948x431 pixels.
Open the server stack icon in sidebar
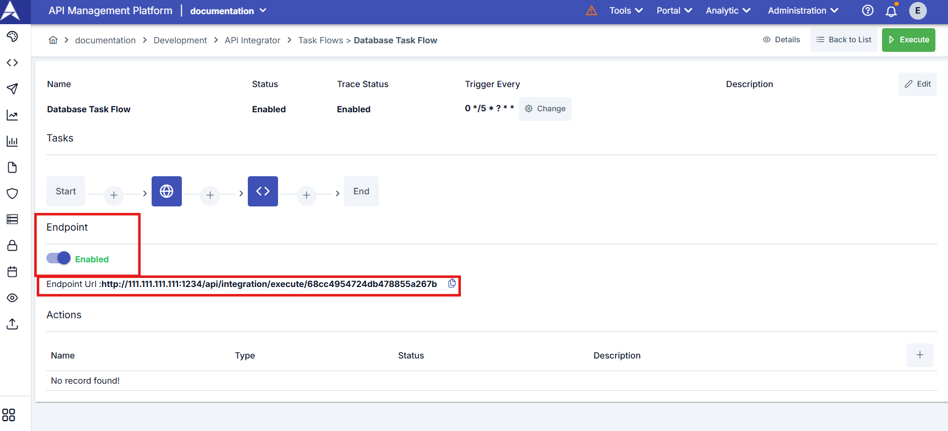[12, 219]
